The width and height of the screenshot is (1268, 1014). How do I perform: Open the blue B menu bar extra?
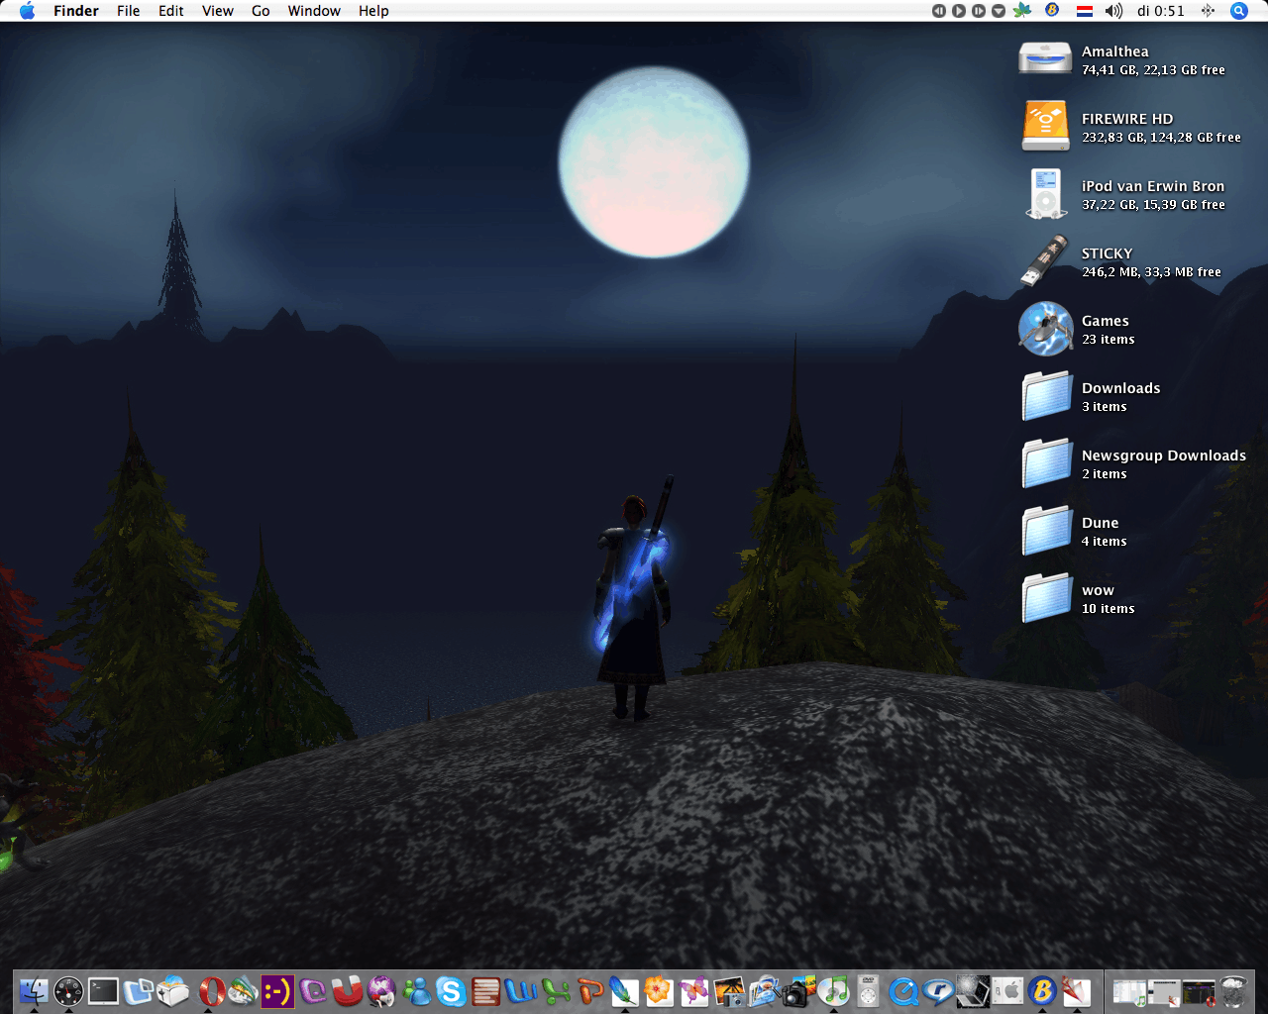coord(1053,11)
